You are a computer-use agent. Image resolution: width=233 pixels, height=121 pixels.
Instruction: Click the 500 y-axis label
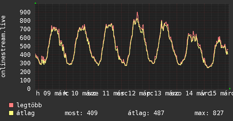tap(25, 46)
